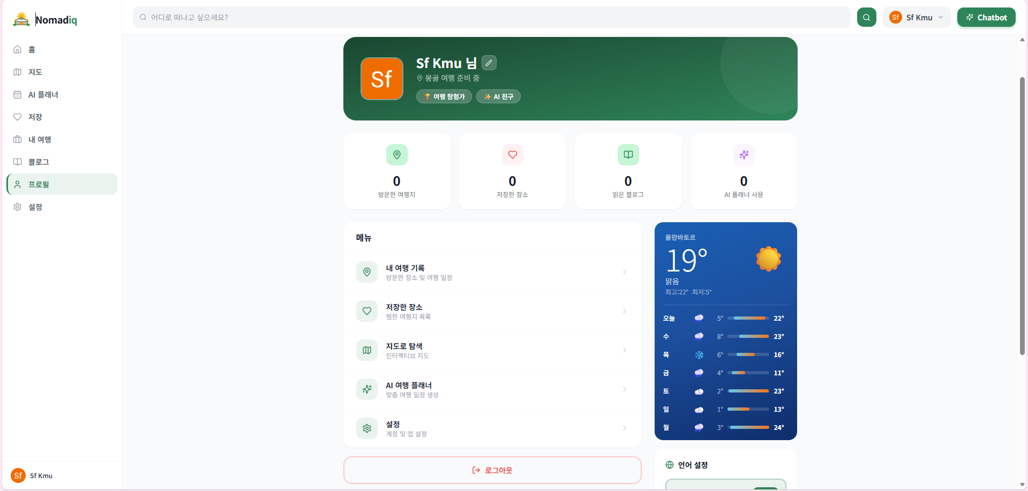Go to AI 플래너 in sidebar
This screenshot has width=1028, height=491.
pyautogui.click(x=62, y=94)
